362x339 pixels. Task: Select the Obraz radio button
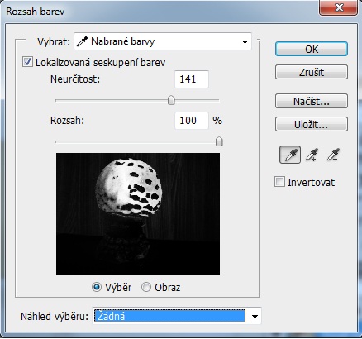click(x=146, y=287)
